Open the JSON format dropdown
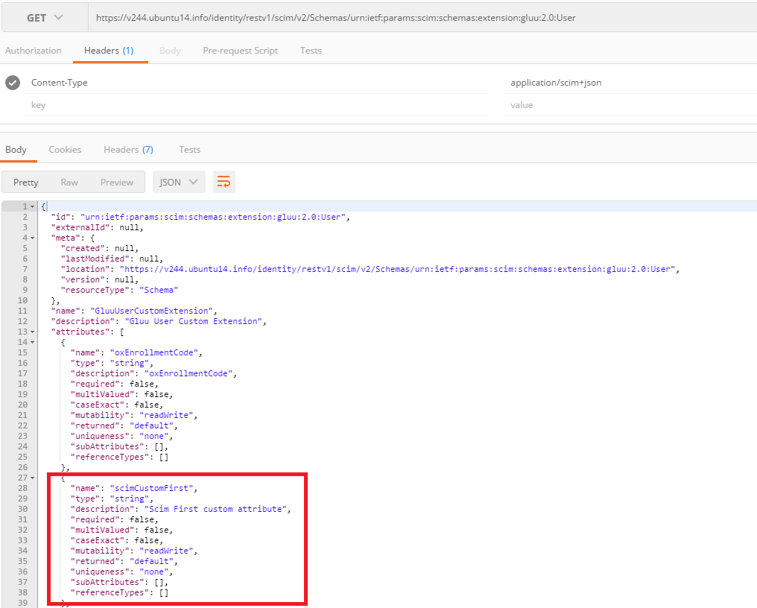This screenshot has height=608, width=757. coord(179,182)
